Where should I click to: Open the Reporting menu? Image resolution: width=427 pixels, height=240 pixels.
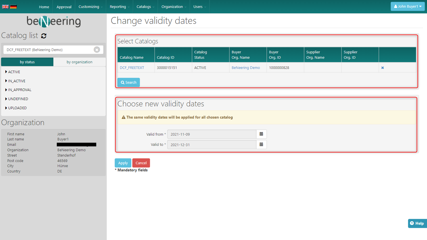pos(119,7)
